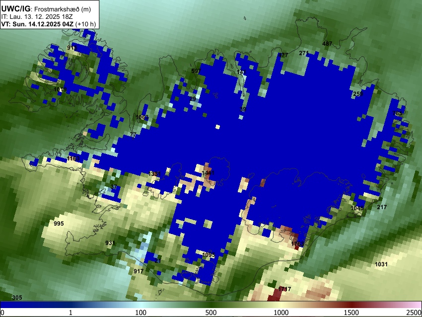Image resolution: width=422 pixels, height=317 pixels.
Task: Click the map value 1717
Action: [x=284, y=289]
